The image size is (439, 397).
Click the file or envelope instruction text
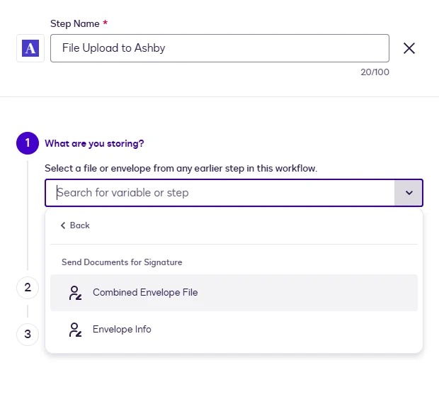pos(181,168)
